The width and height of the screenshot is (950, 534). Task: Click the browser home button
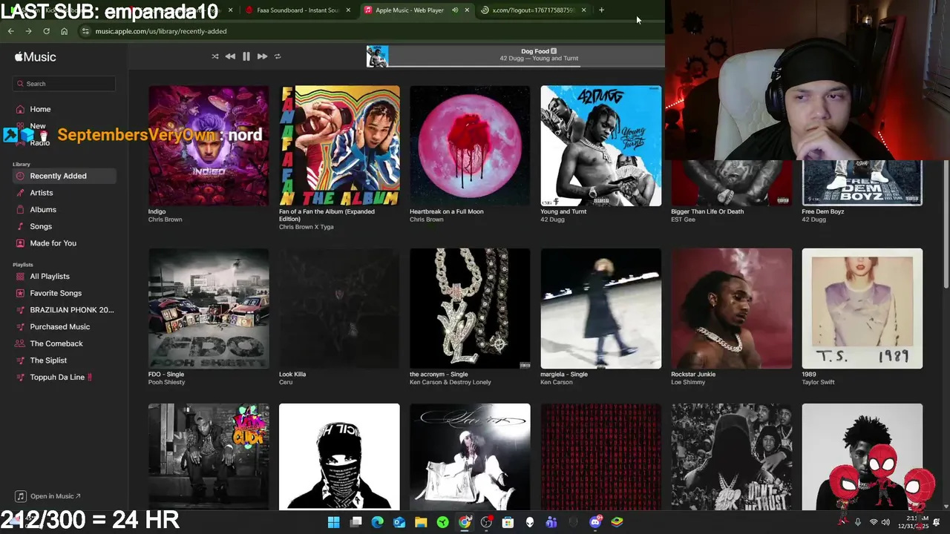64,31
